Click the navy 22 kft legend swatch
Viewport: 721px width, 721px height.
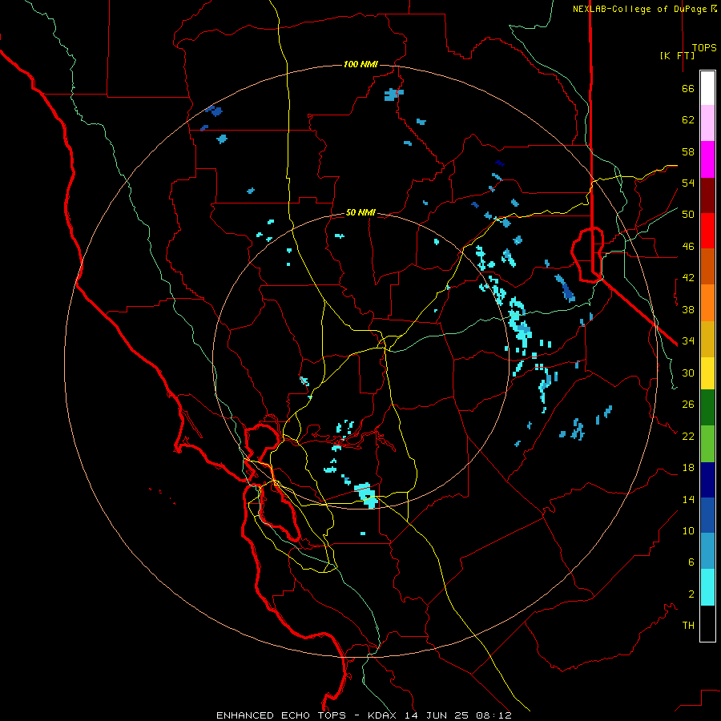707,480
